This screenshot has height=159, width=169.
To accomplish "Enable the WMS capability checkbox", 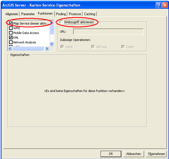I will click(x=11, y=28).
